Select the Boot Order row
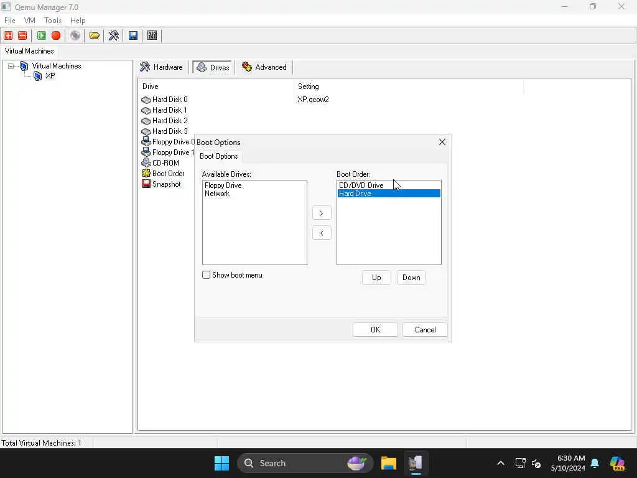 163,173
